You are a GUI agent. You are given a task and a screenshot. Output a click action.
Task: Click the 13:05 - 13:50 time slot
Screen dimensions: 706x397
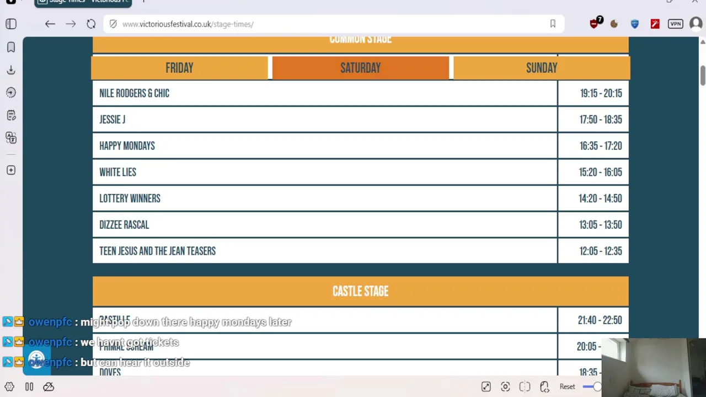pyautogui.click(x=601, y=225)
